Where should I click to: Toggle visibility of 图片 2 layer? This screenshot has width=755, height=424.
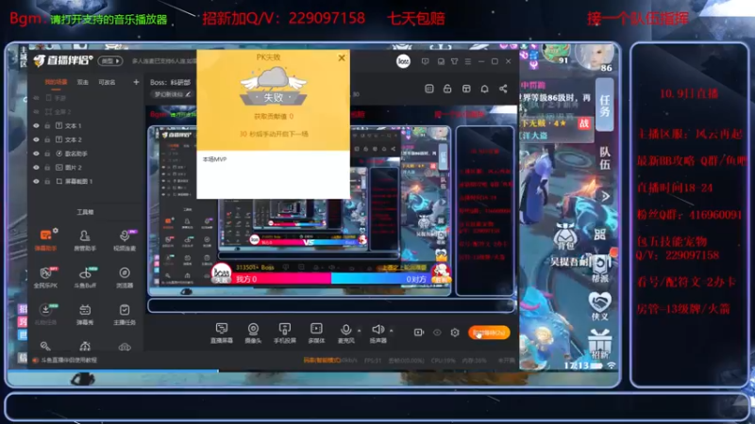point(36,168)
